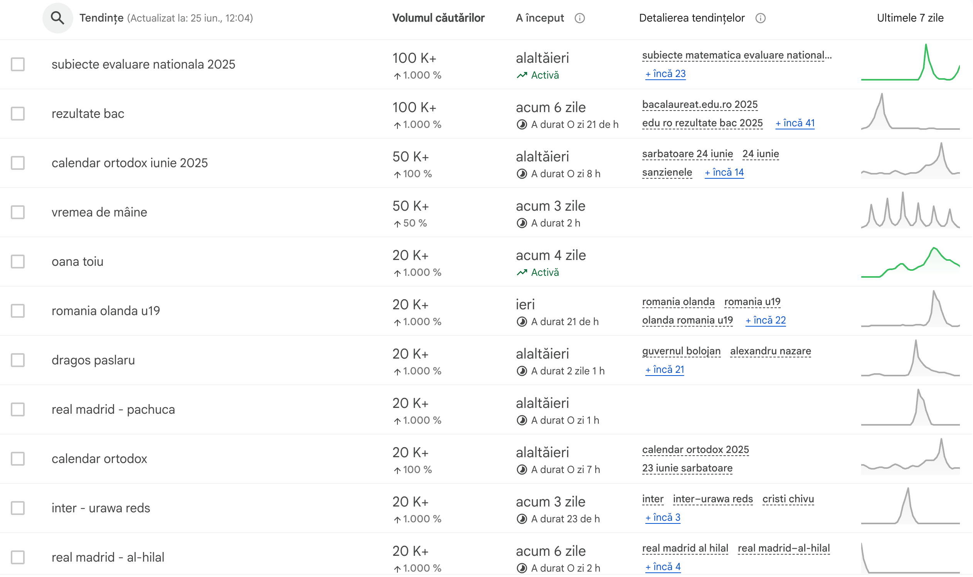This screenshot has height=577, width=973.
Task: Open the sparkline chart for vremea de mâine
Action: point(910,210)
